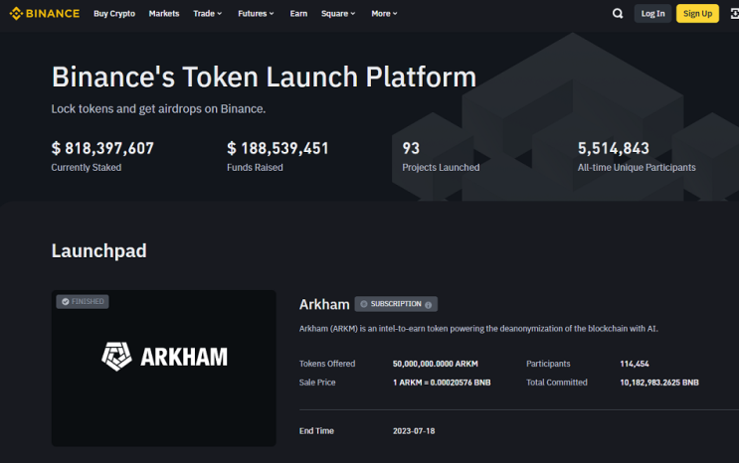Click the 114,454 participants value
Image resolution: width=739 pixels, height=463 pixels.
(635, 364)
